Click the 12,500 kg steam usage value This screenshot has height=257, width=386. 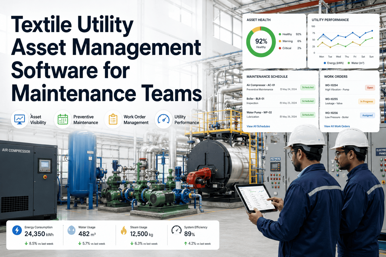pos(141,234)
